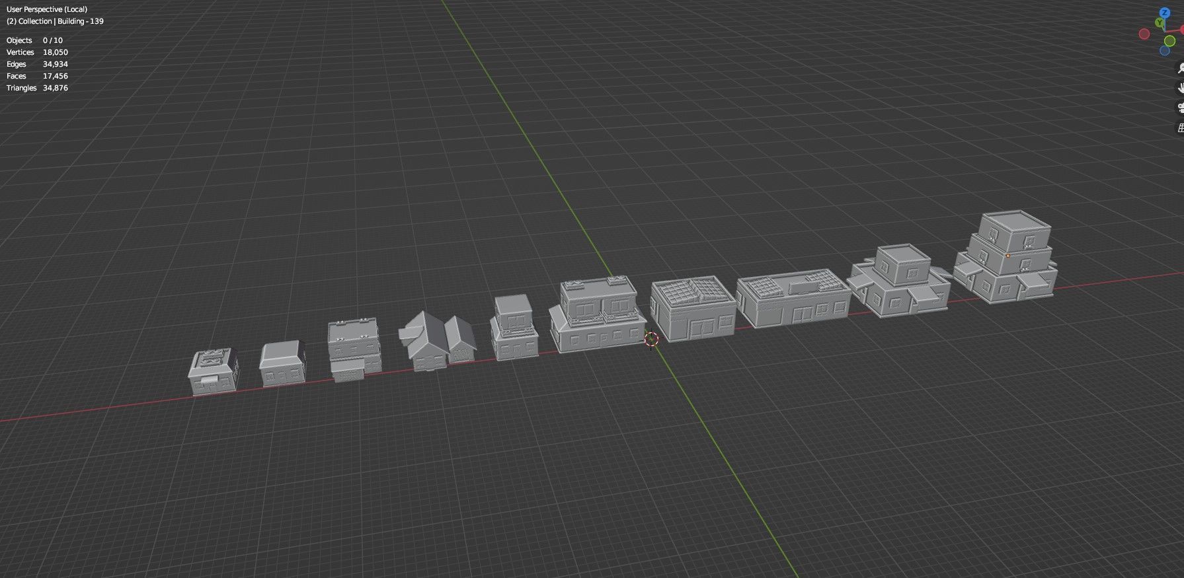The width and height of the screenshot is (1184, 578).
Task: Click the zoom view magnifier icon
Action: click(1180, 68)
